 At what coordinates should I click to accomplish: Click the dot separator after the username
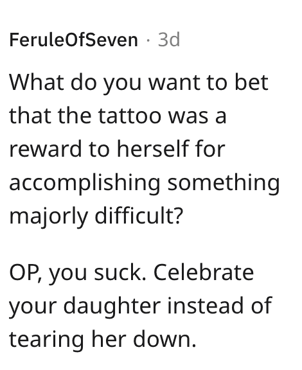coord(148,40)
